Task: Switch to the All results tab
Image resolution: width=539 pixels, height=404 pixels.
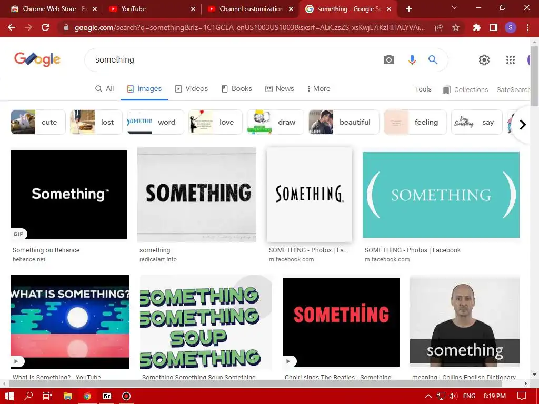Action: click(x=105, y=88)
